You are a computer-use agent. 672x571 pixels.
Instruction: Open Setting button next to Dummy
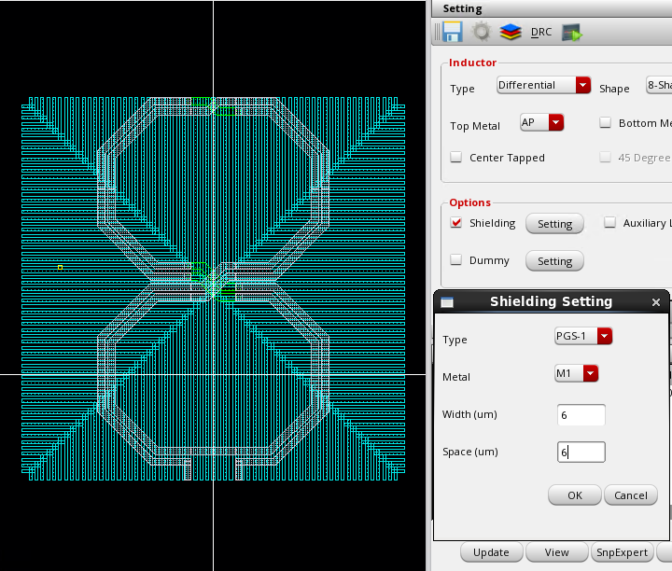pos(554,261)
